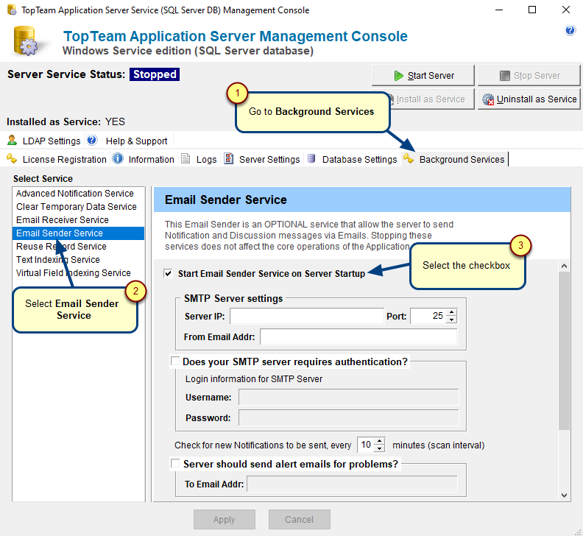Screen dimensions: 583x536
Task: Click the To Email Addr field
Action: [x=352, y=484]
